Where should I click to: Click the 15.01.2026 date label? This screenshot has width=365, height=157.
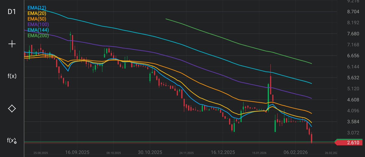tap(259, 153)
